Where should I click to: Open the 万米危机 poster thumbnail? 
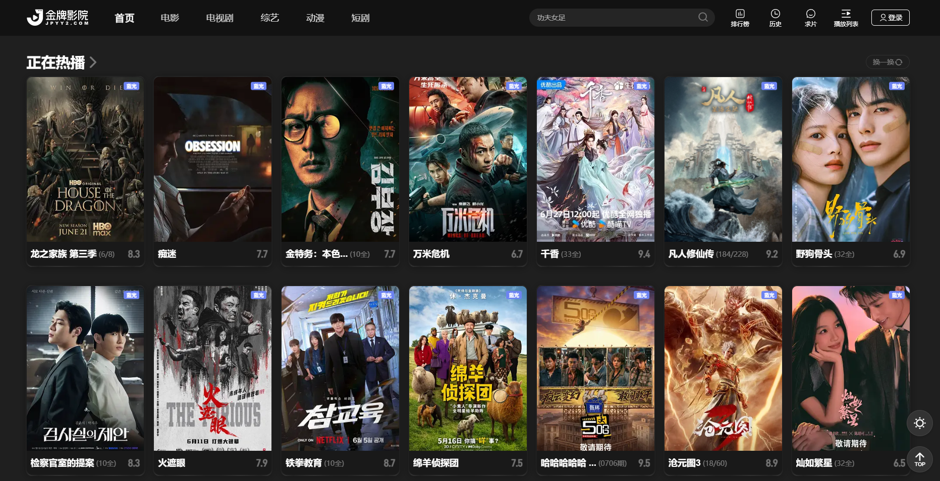pyautogui.click(x=468, y=159)
